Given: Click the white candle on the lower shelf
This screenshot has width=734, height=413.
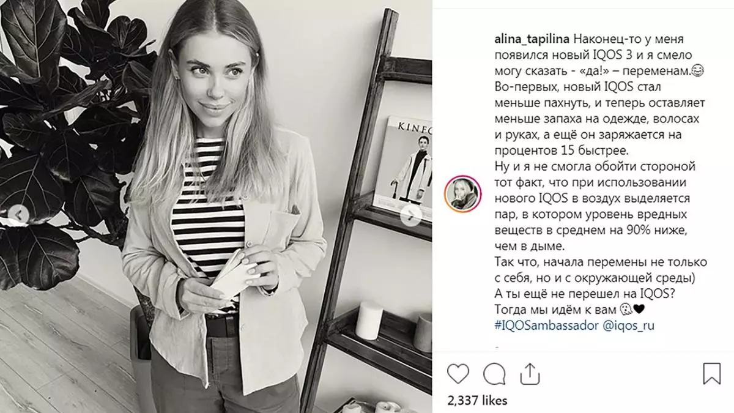Looking at the screenshot, I should tap(369, 320).
